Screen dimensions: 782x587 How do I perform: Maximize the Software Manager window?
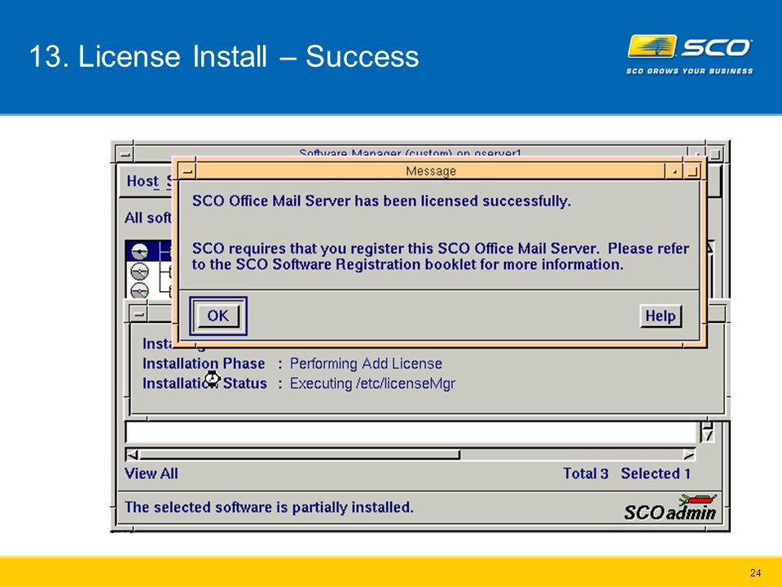(x=714, y=154)
